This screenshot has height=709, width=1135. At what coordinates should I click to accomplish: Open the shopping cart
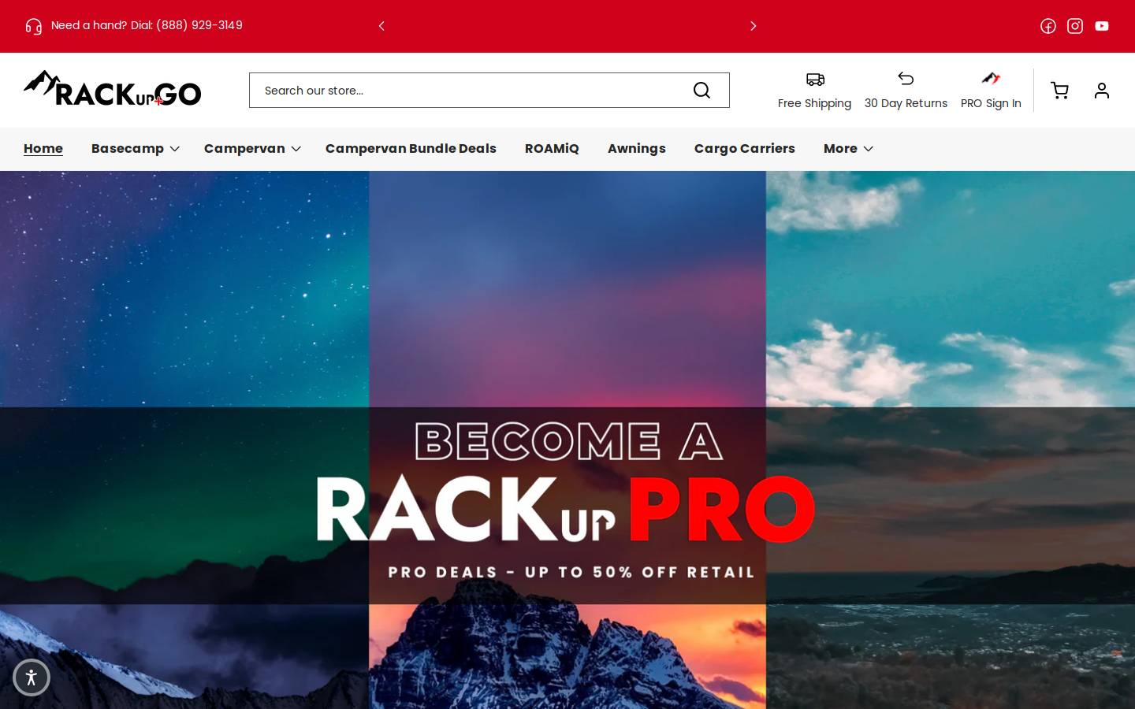point(1060,91)
